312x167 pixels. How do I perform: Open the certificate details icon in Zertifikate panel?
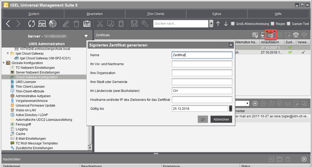255,35
